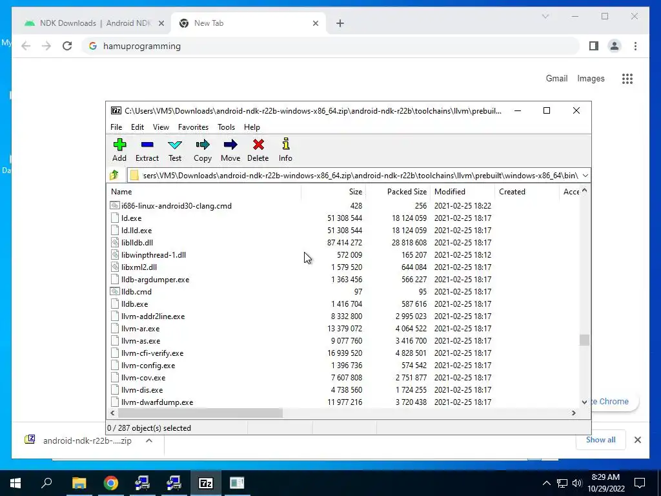Select llvm-cfi-verify.exe file name

[x=152, y=353]
